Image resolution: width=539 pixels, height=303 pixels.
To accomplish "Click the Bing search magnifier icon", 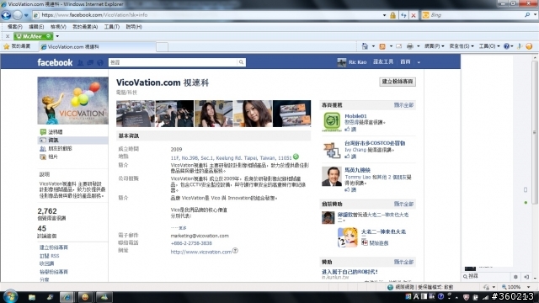I will (527, 15).
